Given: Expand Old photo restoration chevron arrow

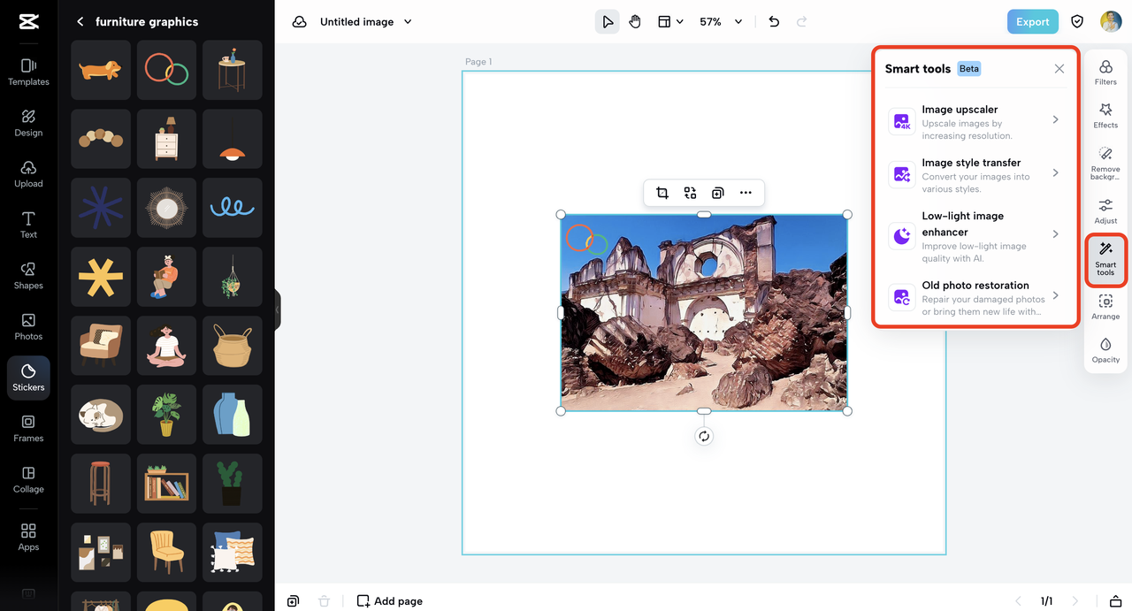Looking at the screenshot, I should 1055,295.
